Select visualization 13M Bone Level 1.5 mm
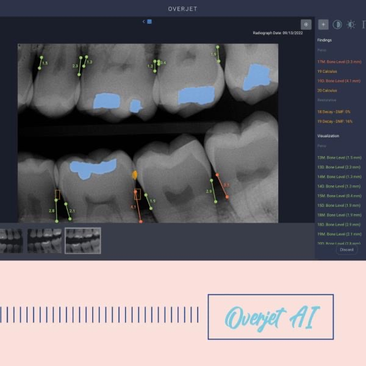 (339, 158)
